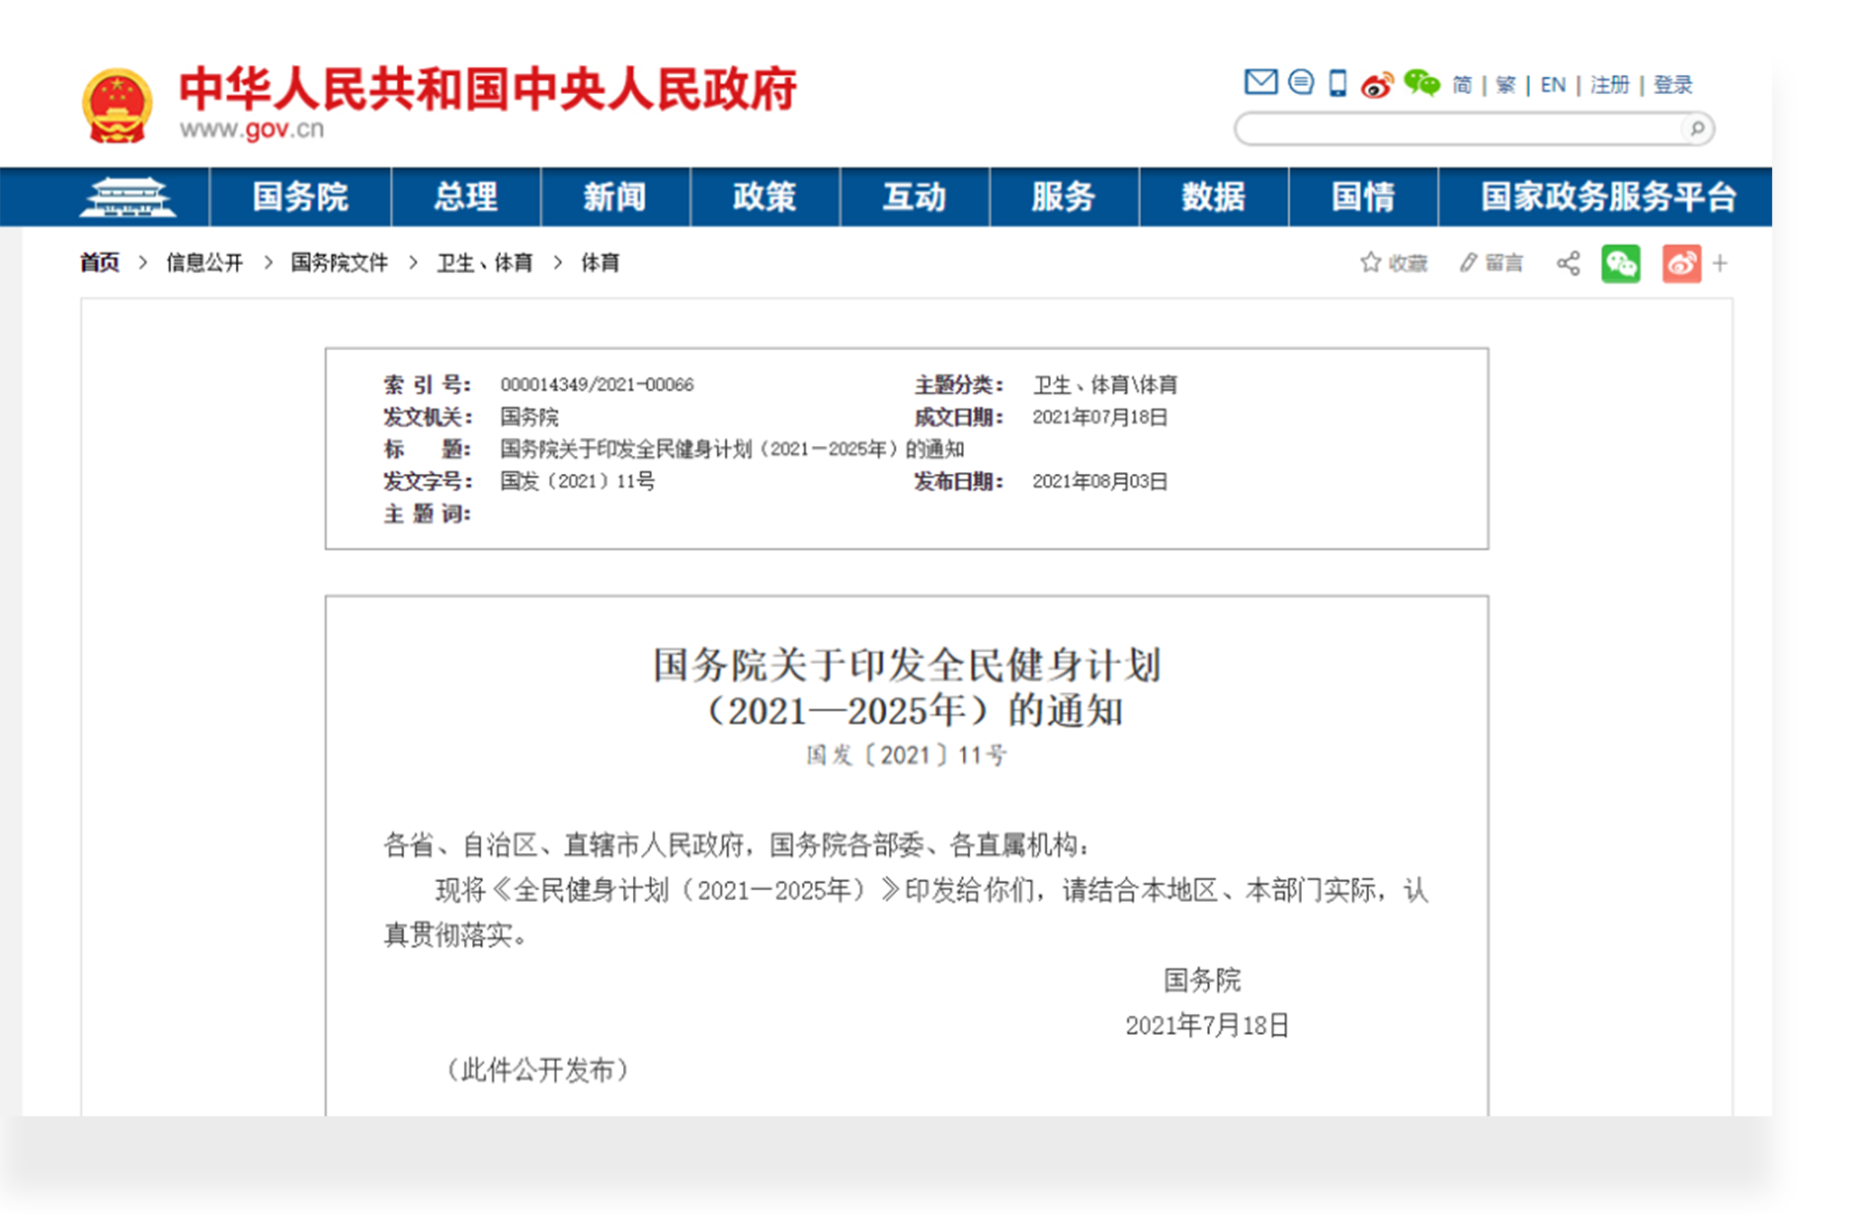
Task: Click the www.gov.cn URL text
Action: tap(251, 129)
